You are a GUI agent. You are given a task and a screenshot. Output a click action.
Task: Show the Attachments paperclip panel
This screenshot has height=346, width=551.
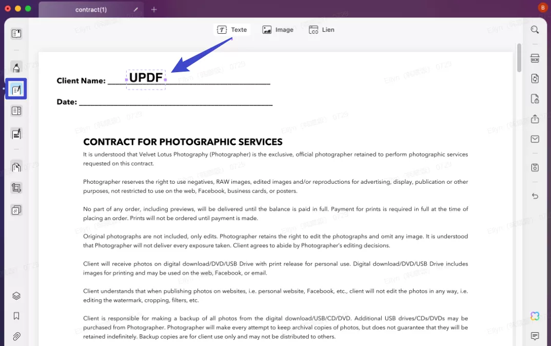[x=16, y=337]
